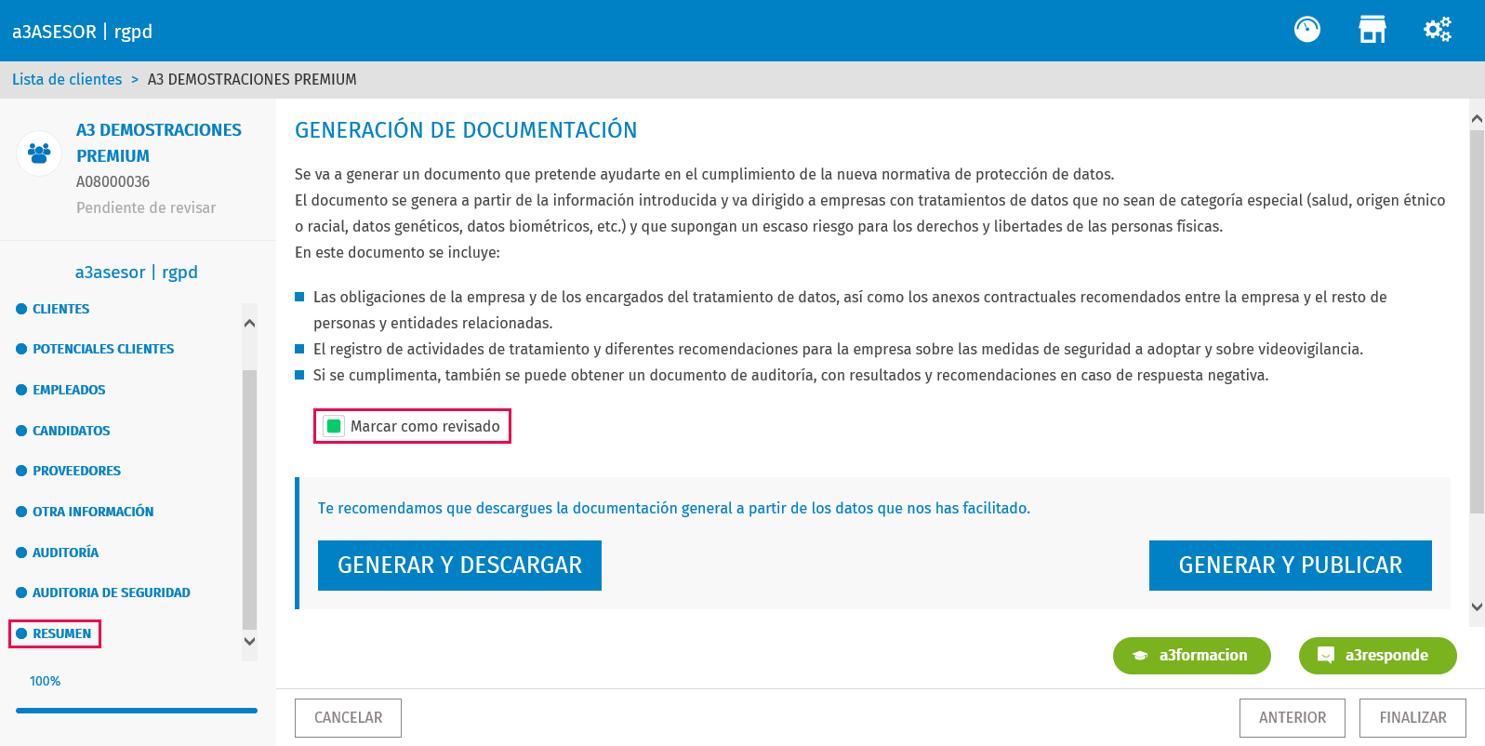Open the settings gears icon
This screenshot has height=746, width=1485.
pyautogui.click(x=1438, y=30)
